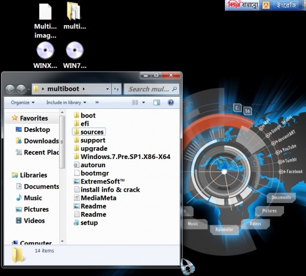
Task: Click the Bijoy Bayanno orange icon button
Action: (x=266, y=5)
